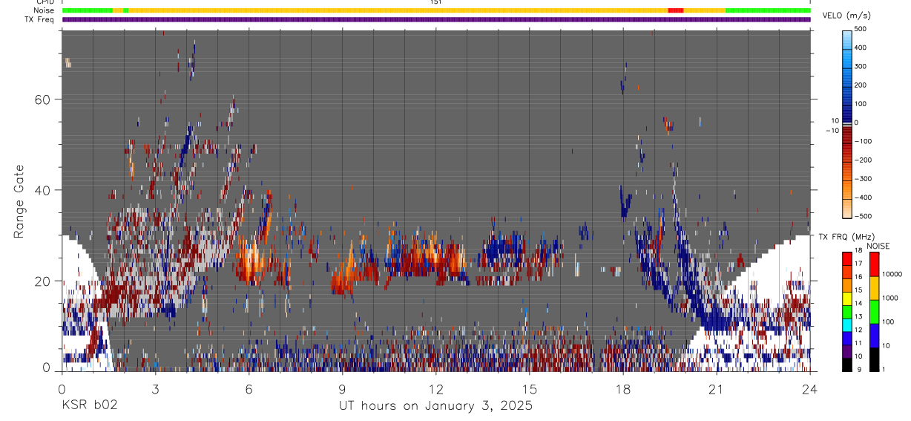Click the Noise row label at top
Image resolution: width=911 pixels, height=421 pixels.
pos(45,10)
